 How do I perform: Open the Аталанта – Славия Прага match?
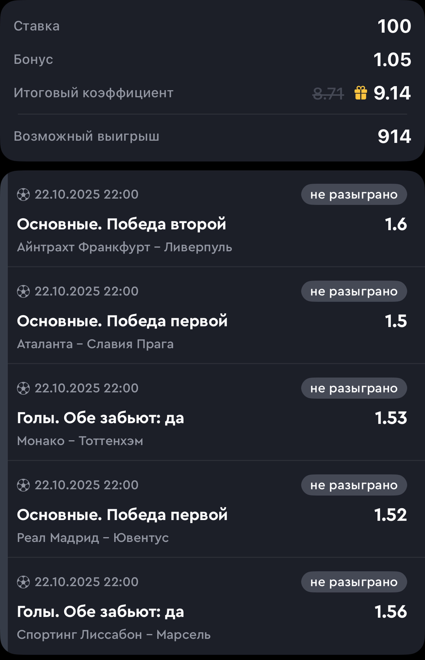coord(95,344)
